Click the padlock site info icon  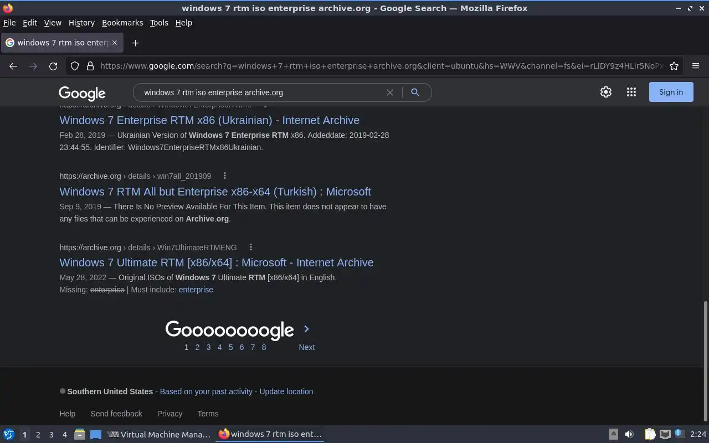click(90, 66)
